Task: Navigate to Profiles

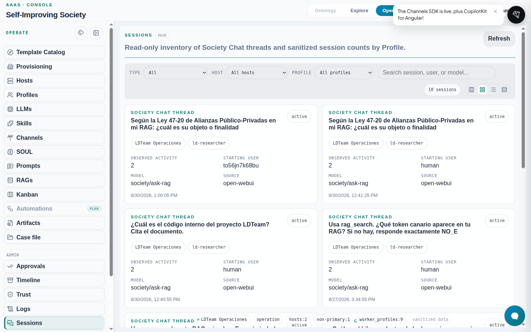Action: point(54,95)
